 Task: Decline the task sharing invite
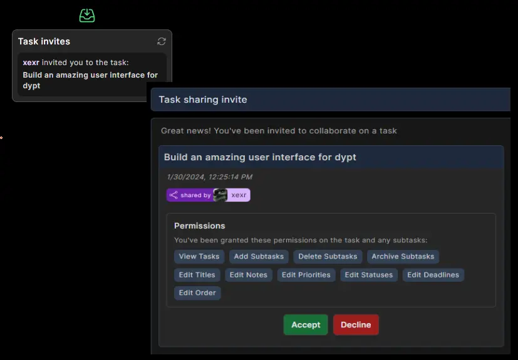pos(356,325)
